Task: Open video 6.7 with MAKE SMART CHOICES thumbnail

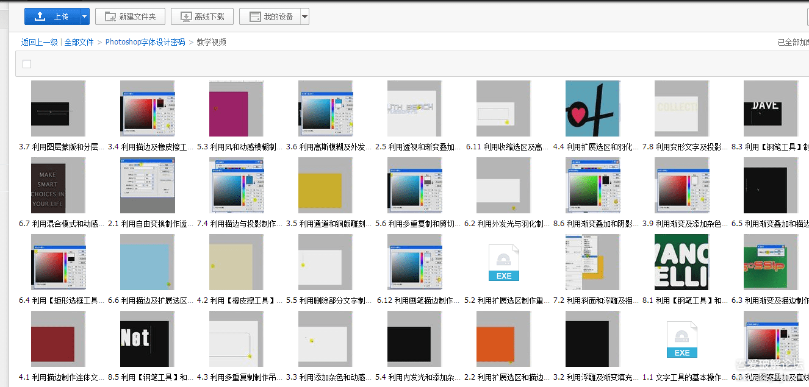Action: coord(58,185)
